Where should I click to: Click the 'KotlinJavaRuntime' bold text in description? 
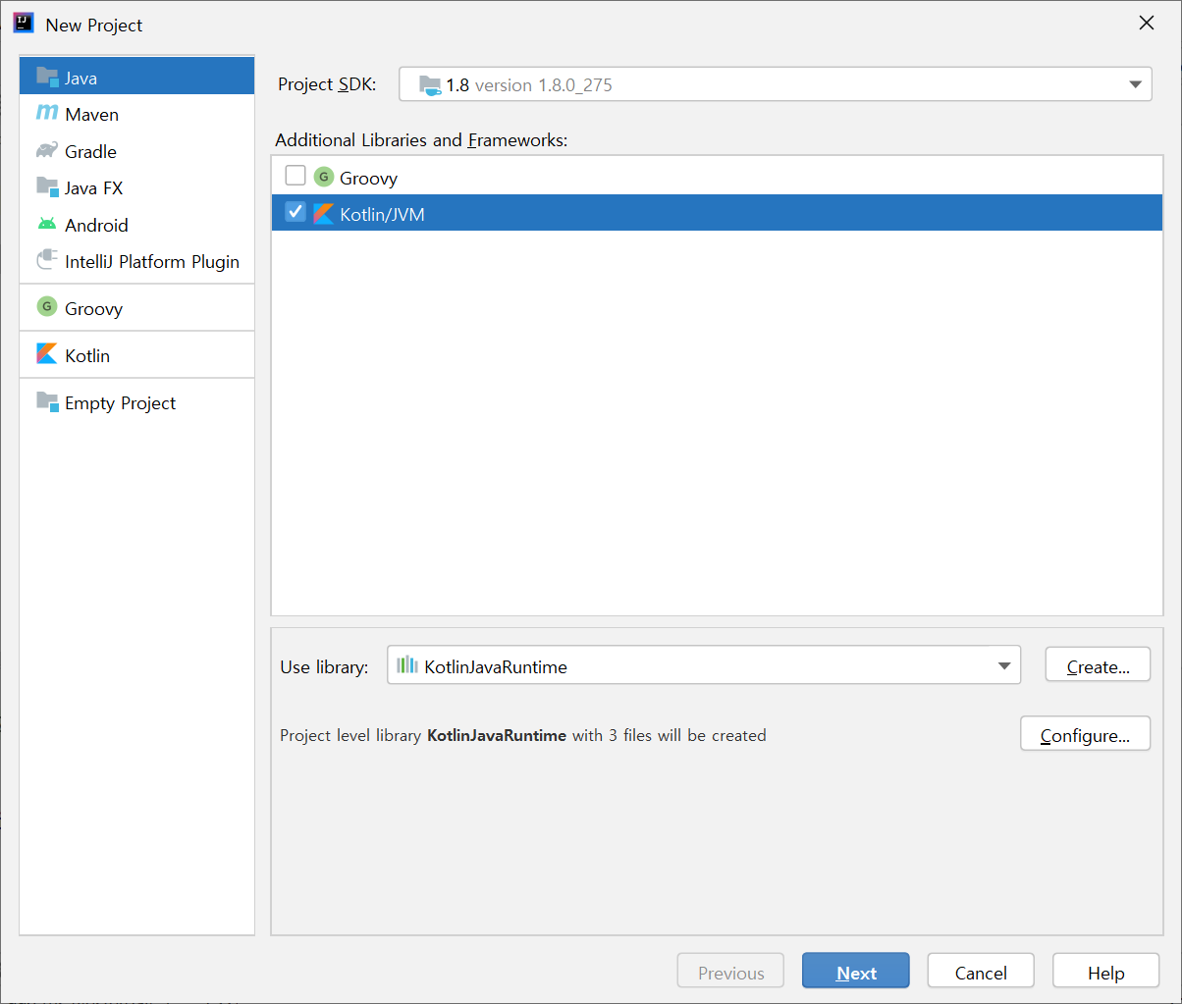(497, 735)
